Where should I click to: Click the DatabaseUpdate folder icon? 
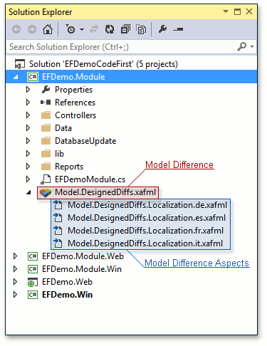[46, 141]
